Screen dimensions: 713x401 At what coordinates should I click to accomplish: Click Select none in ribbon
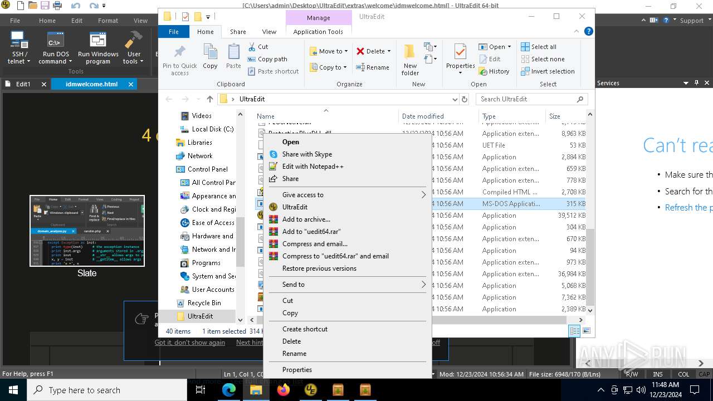coord(543,59)
